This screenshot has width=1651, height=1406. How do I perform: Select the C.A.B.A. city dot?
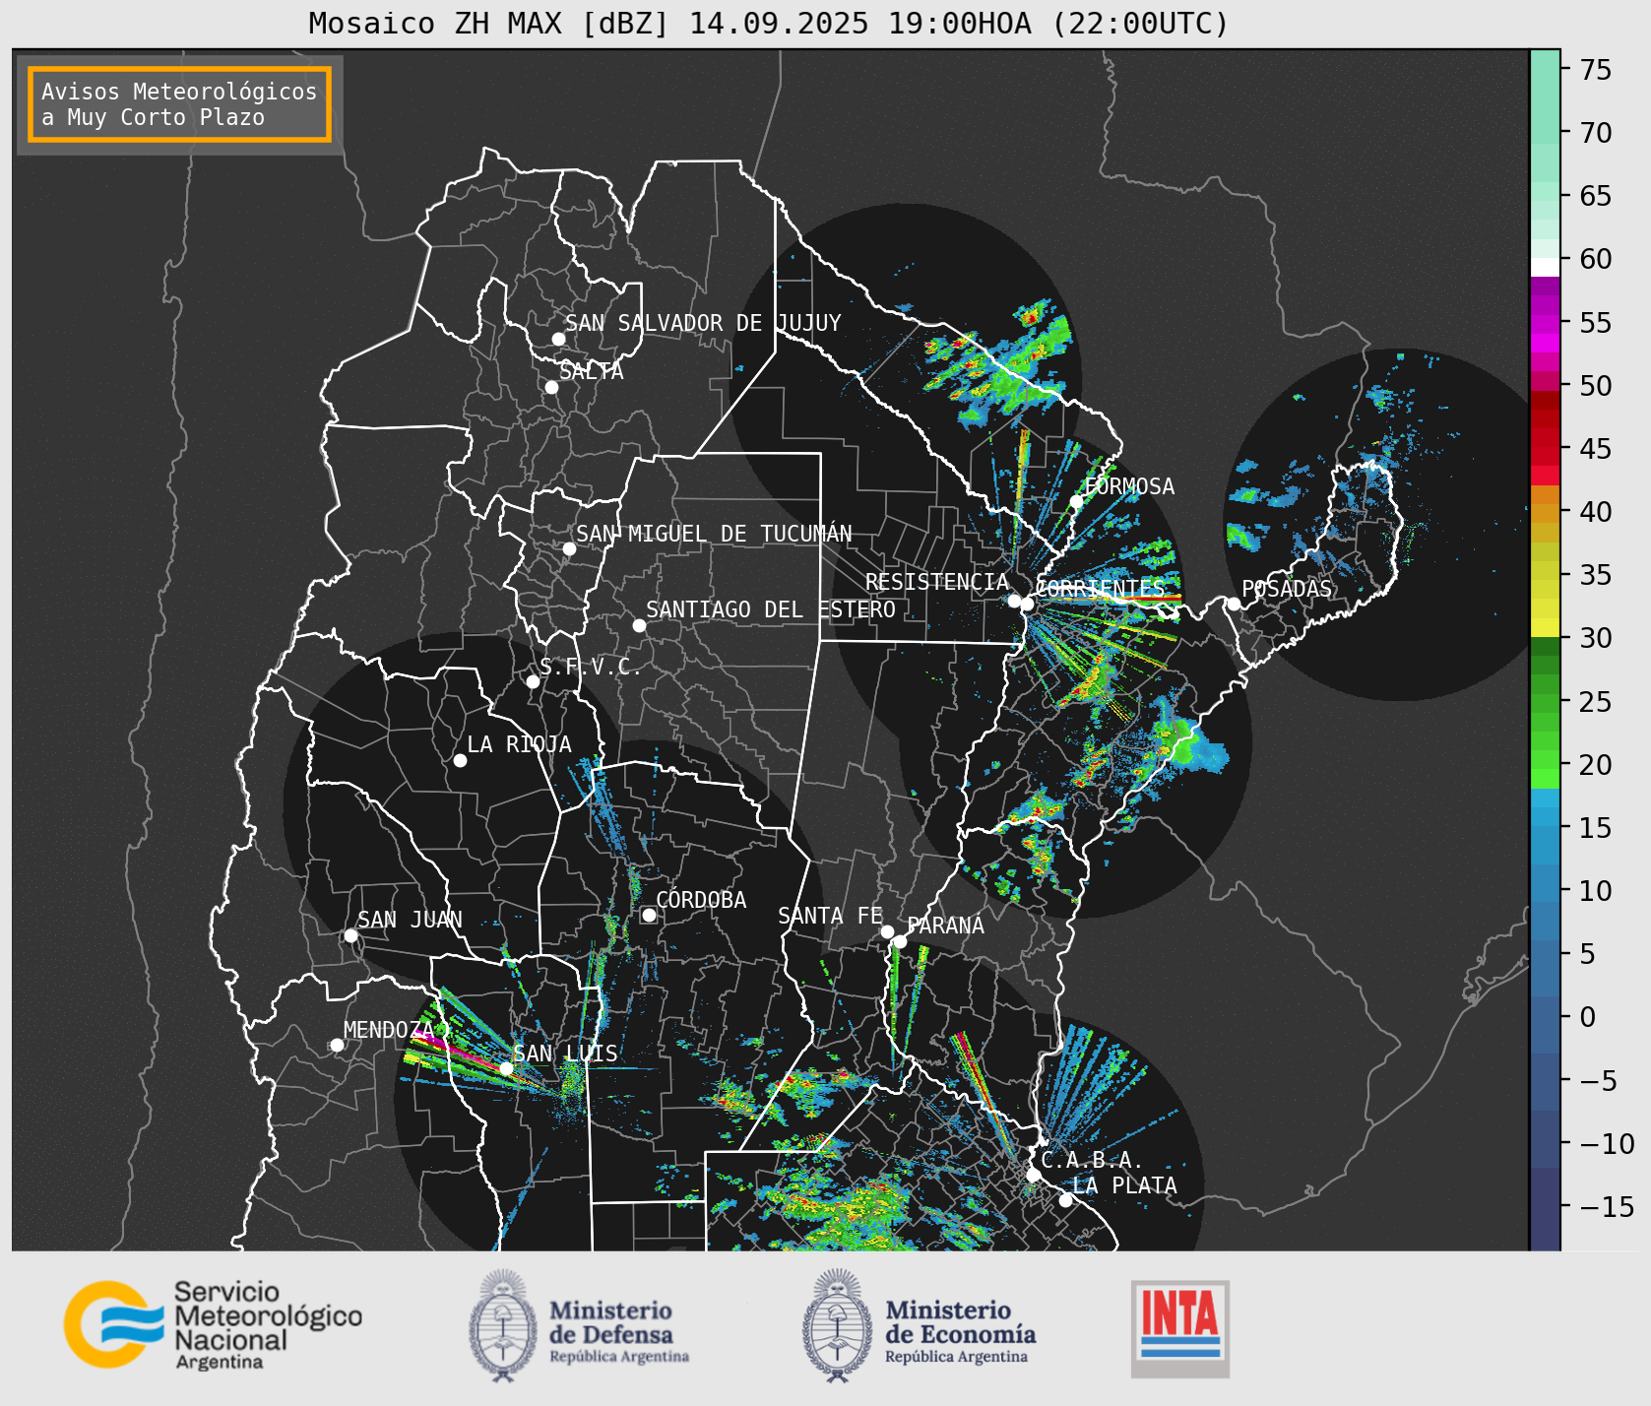pos(1033,1175)
